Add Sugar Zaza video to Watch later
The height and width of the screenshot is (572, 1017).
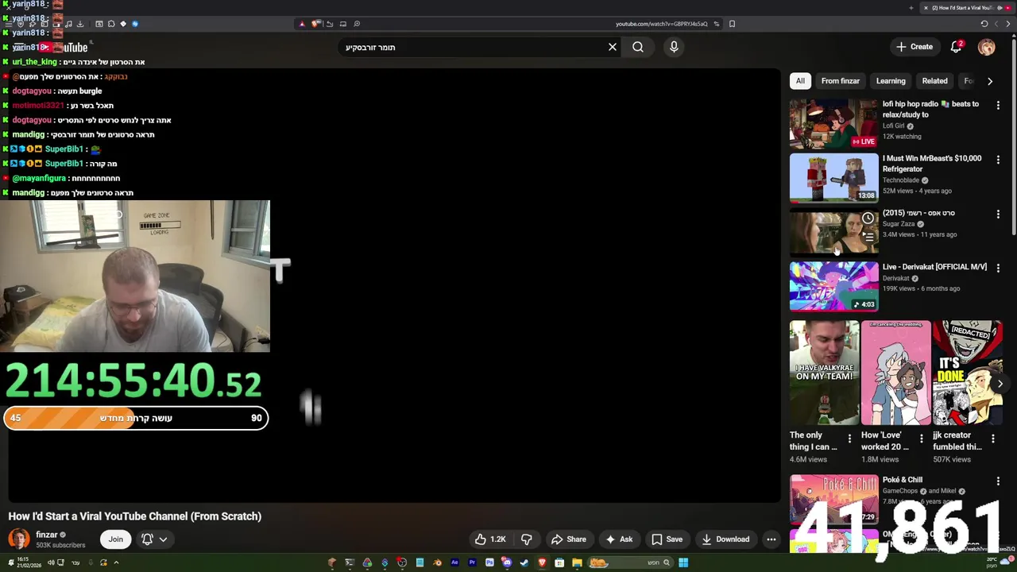868,218
